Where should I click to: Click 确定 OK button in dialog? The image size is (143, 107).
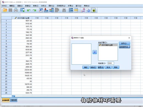point(86,67)
